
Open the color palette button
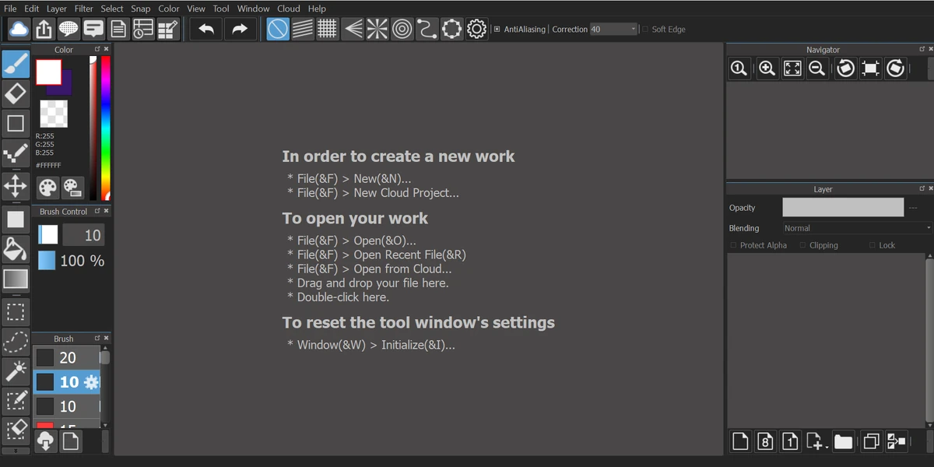(48, 188)
